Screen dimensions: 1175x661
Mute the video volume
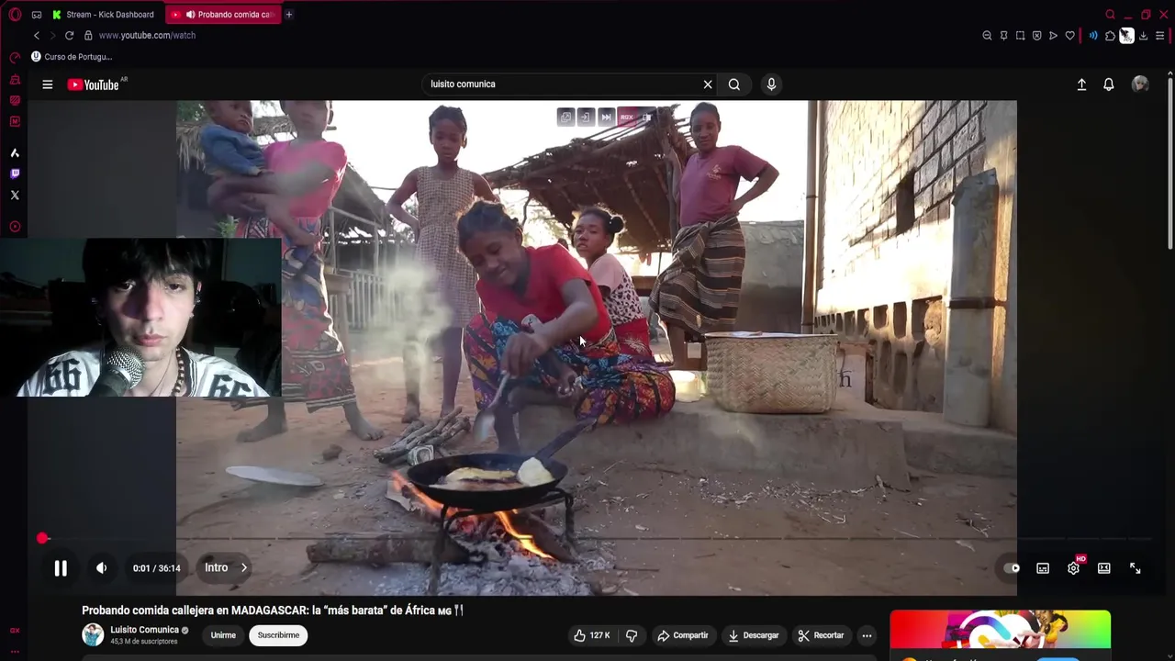[102, 568]
